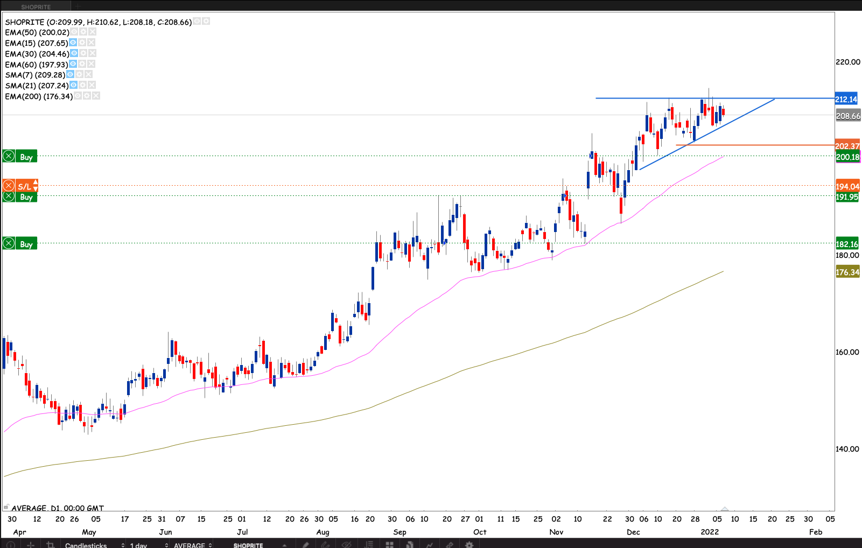Click the pencil draw tool icon
This screenshot has height=548, width=862.
click(305, 545)
